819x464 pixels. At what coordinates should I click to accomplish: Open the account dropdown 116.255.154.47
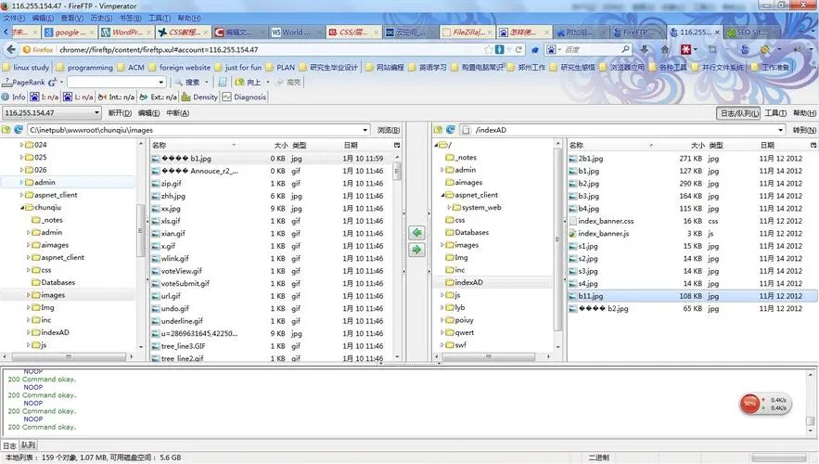tap(51, 113)
